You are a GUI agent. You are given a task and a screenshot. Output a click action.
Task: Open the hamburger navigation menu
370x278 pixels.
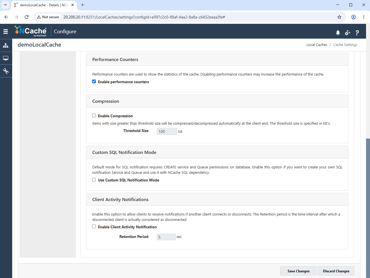(6, 32)
